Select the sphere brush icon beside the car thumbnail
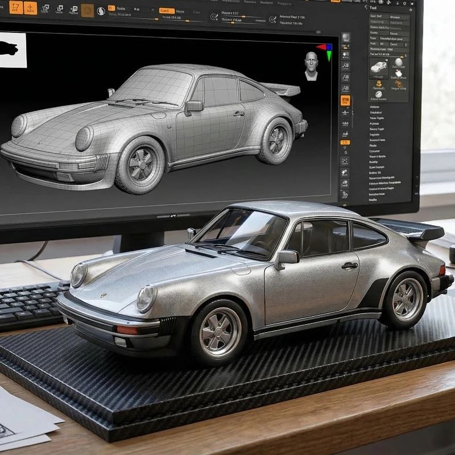This screenshot has height=455, width=455. [x=399, y=62]
